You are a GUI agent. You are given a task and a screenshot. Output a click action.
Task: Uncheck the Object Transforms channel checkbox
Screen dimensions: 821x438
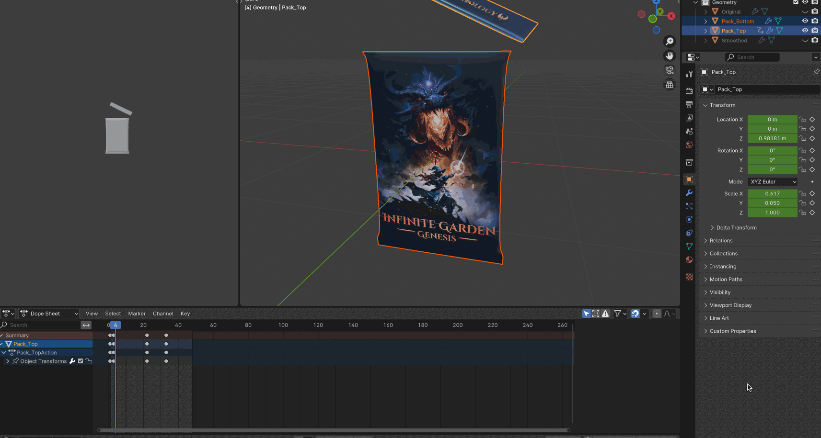click(x=81, y=361)
